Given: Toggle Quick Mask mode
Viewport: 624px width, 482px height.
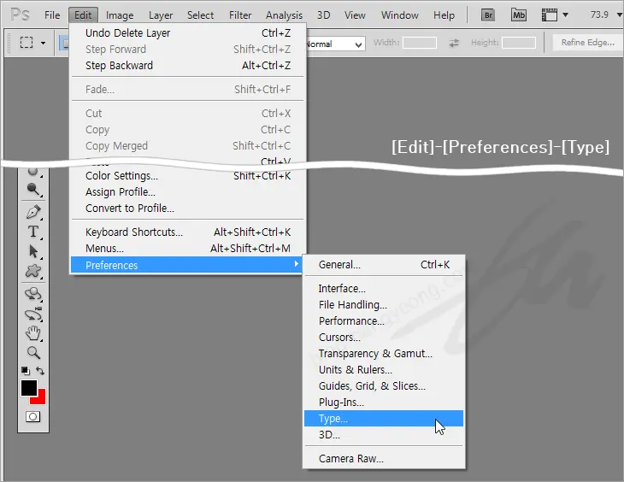Looking at the screenshot, I should click(x=33, y=416).
